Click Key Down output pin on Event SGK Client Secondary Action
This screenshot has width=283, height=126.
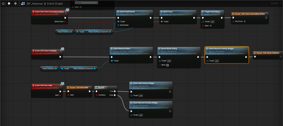(x=65, y=22)
